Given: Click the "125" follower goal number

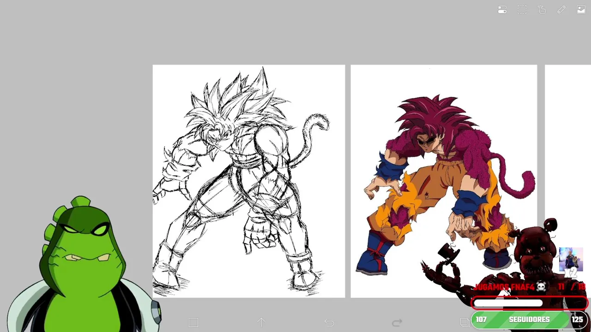Looking at the screenshot, I should pos(577,320).
